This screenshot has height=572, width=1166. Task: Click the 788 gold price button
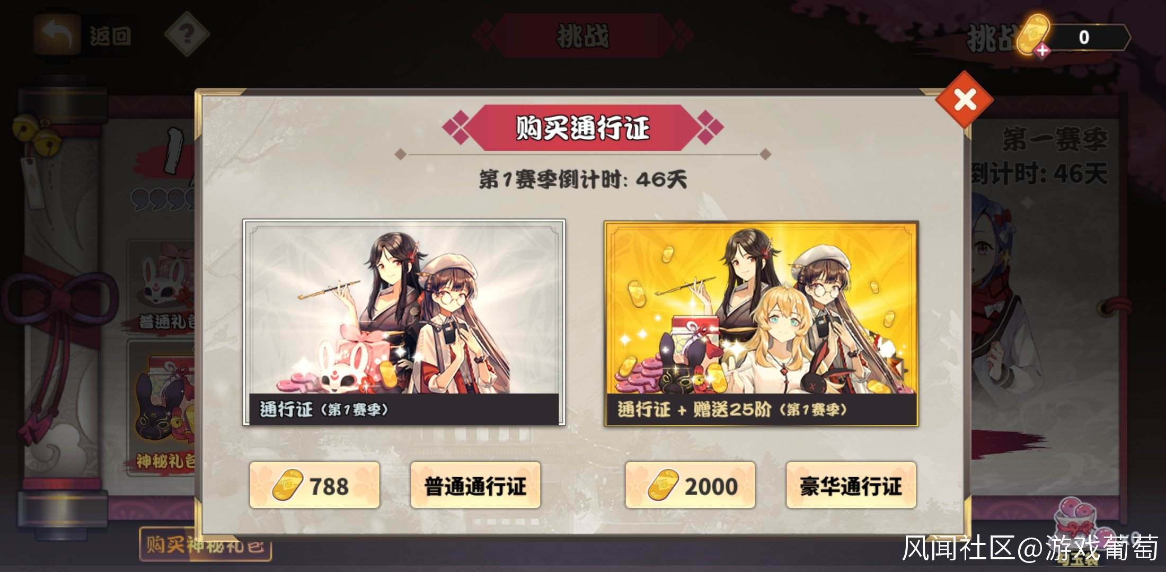(x=315, y=485)
